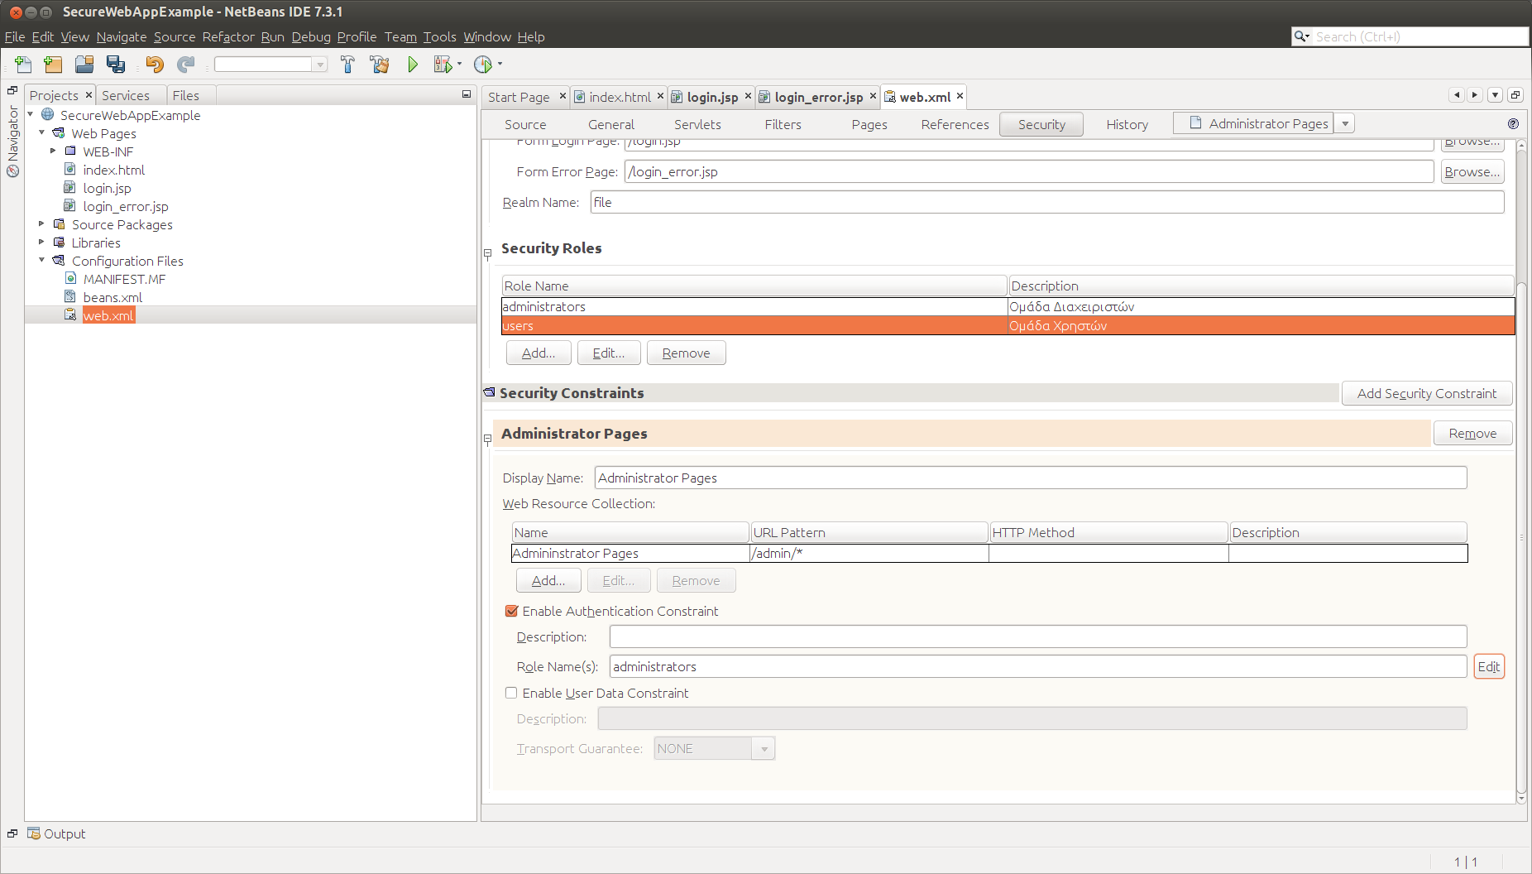This screenshot has width=1532, height=874.
Task: Click Edit button next to Role Names
Action: tap(1489, 666)
